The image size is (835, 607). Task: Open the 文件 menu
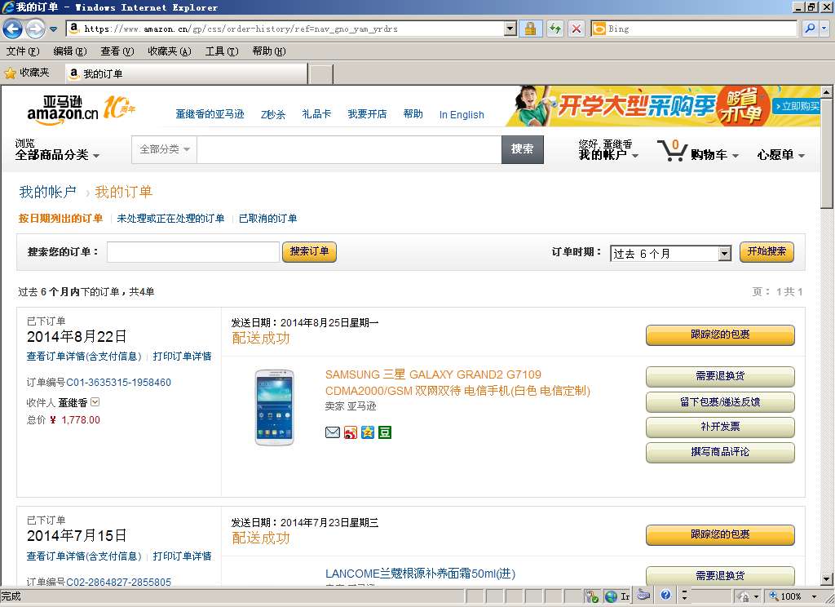[x=22, y=51]
